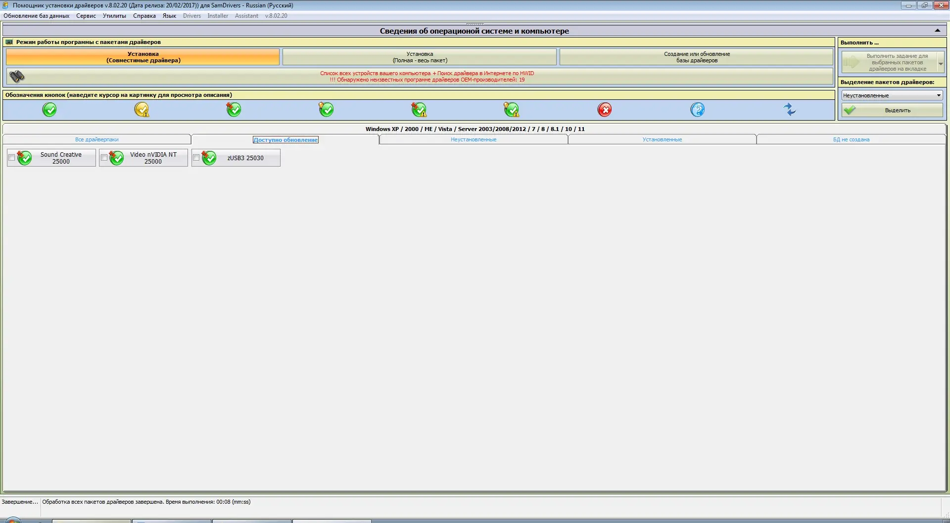Open the Обновление баз данных menu
Image resolution: width=950 pixels, height=523 pixels.
37,16
